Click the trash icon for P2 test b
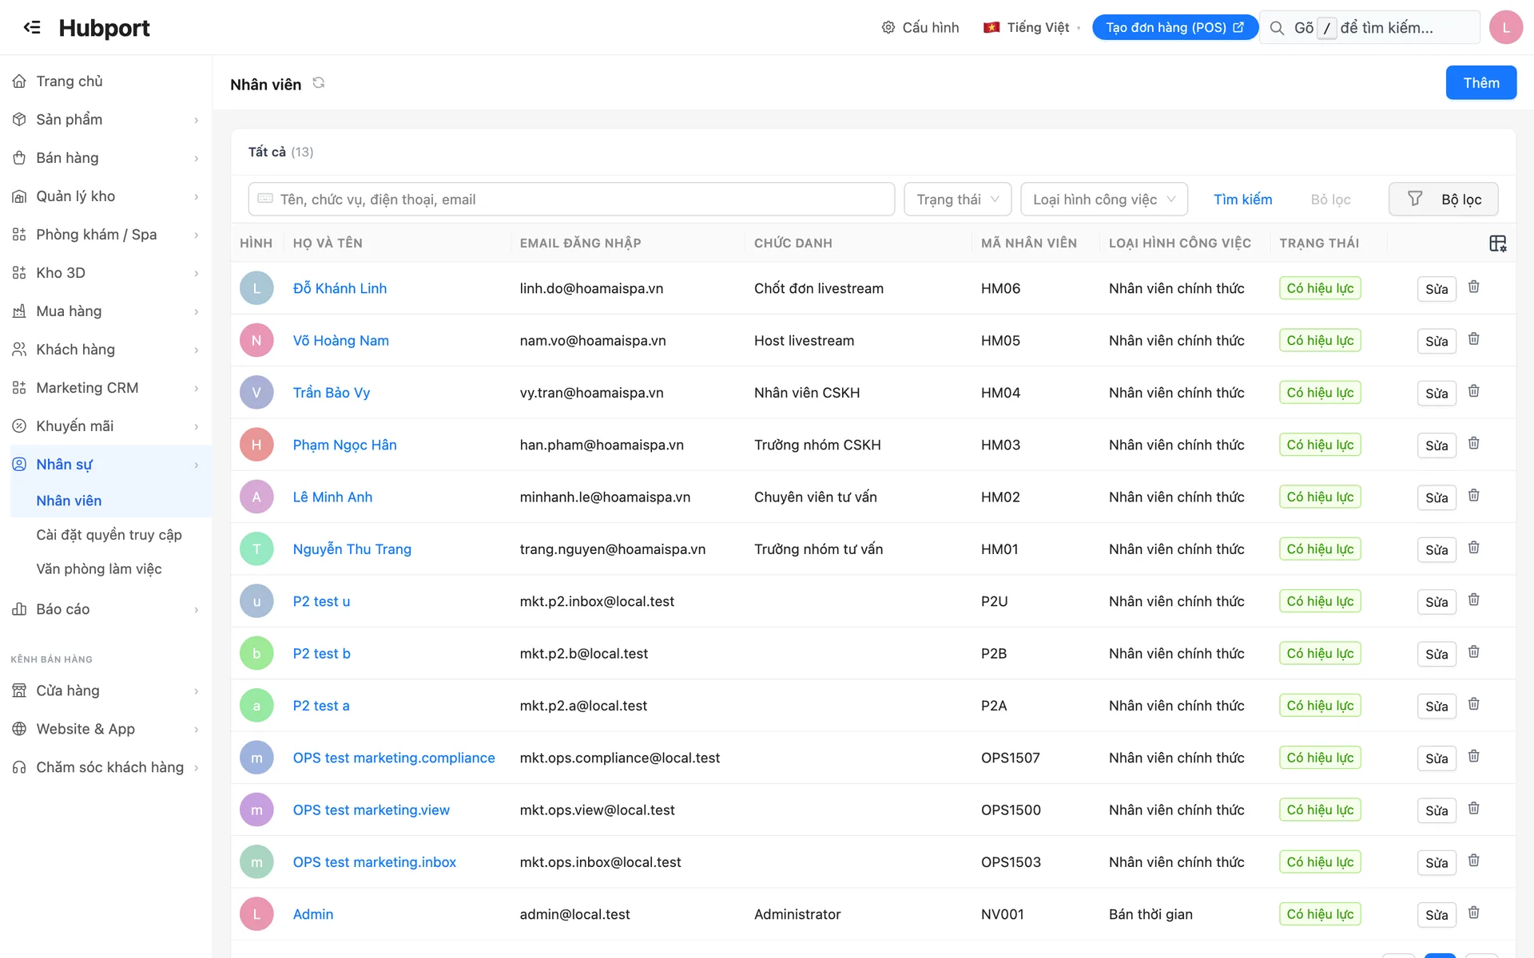Image resolution: width=1534 pixels, height=958 pixels. 1474,652
